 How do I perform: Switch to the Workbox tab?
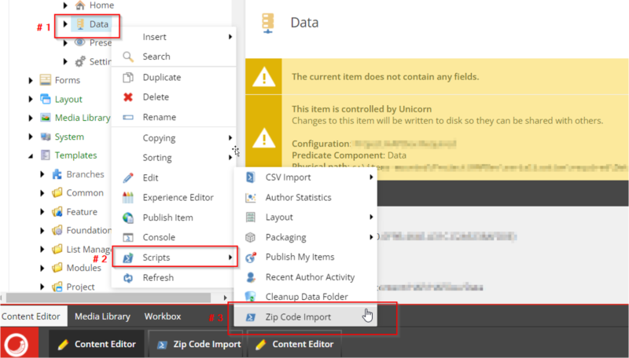[x=162, y=316]
